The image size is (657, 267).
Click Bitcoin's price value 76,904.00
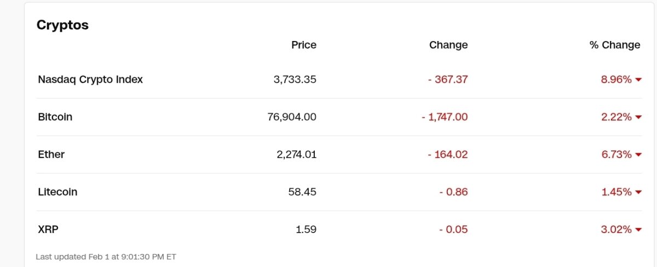pyautogui.click(x=291, y=117)
